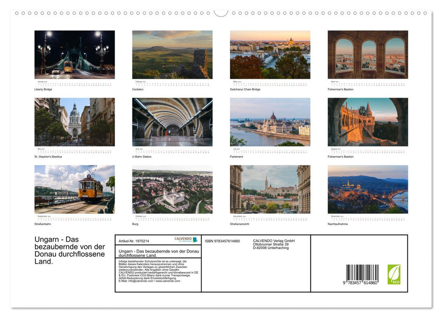The height and width of the screenshot is (318, 442).
Task: Select the Parlament riverside image
Action: (x=269, y=121)
